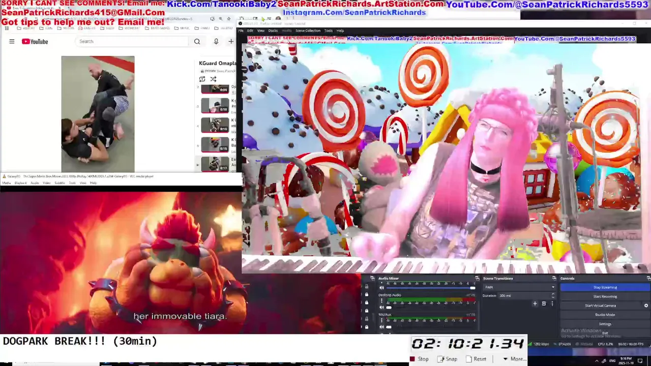Float the Scene Transitions dock icon
The height and width of the screenshot is (366, 651).
tap(554, 278)
